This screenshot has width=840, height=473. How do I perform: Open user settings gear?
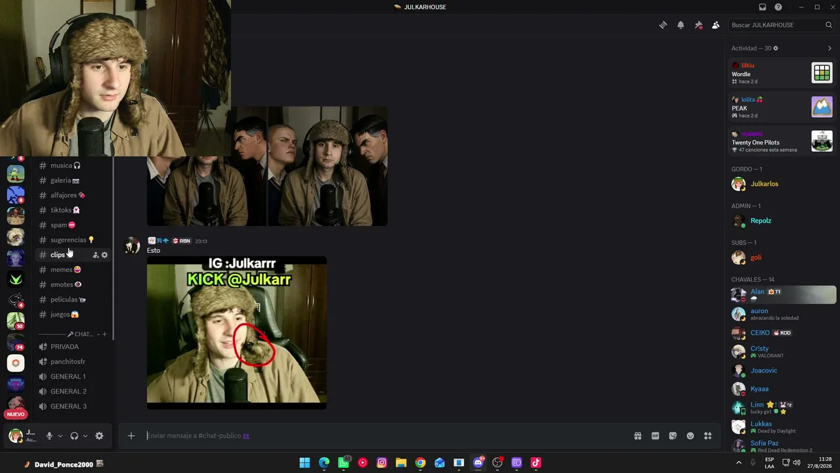click(99, 436)
